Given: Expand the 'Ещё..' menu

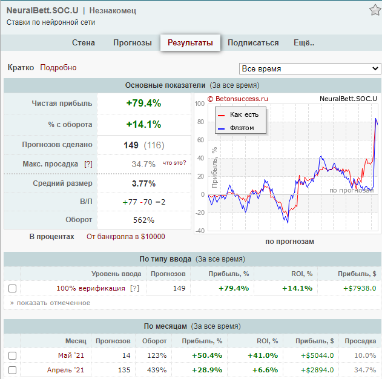Looking at the screenshot, I should pos(304,43).
